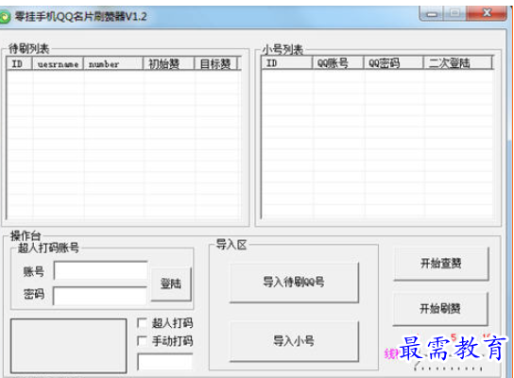Click the QQ账号 column header

click(337, 62)
